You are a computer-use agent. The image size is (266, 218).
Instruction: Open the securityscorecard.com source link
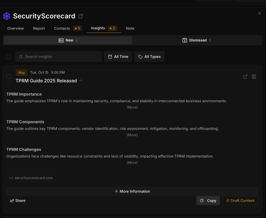coord(31,178)
